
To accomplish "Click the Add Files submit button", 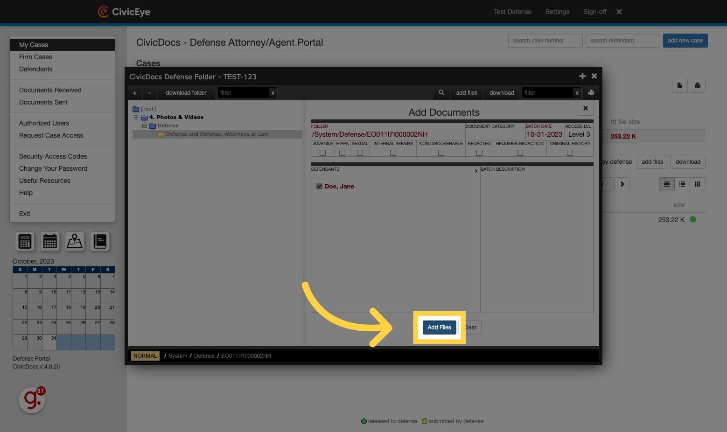I will click(x=439, y=327).
